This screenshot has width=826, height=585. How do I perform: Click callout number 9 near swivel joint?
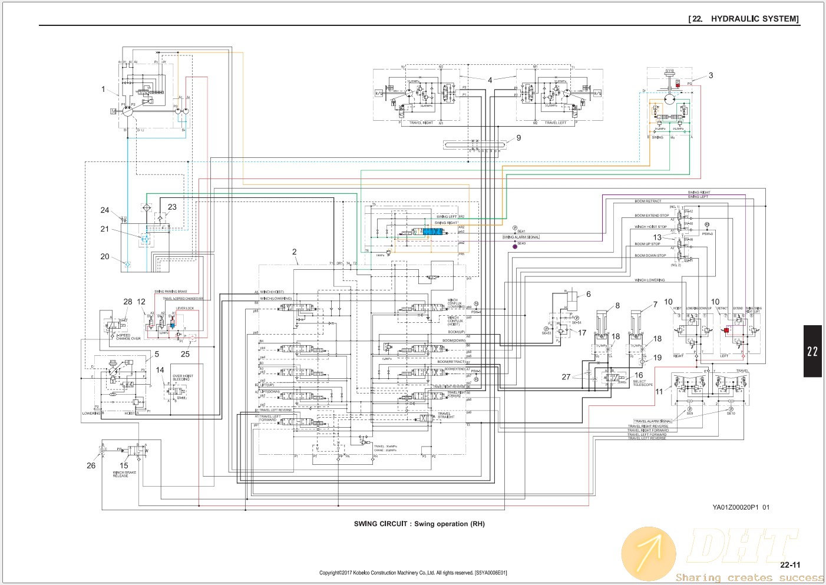[x=518, y=138]
